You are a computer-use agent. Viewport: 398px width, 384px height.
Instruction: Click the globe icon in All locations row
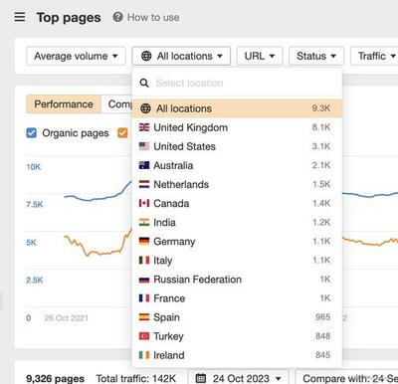point(145,108)
